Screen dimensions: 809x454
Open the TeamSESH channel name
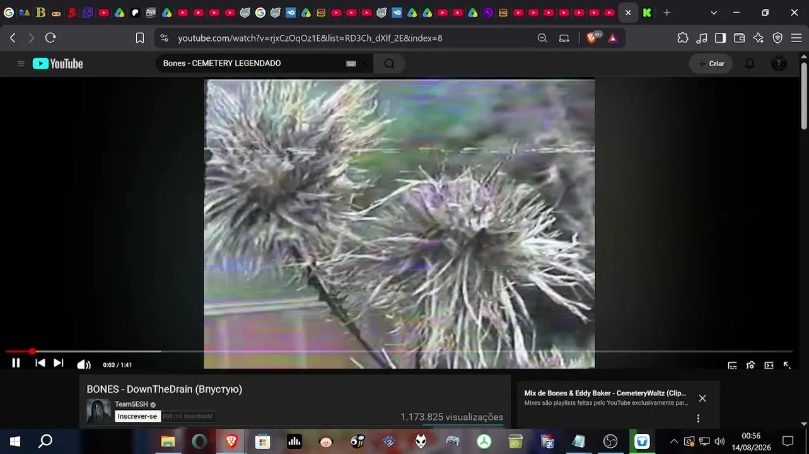click(131, 404)
